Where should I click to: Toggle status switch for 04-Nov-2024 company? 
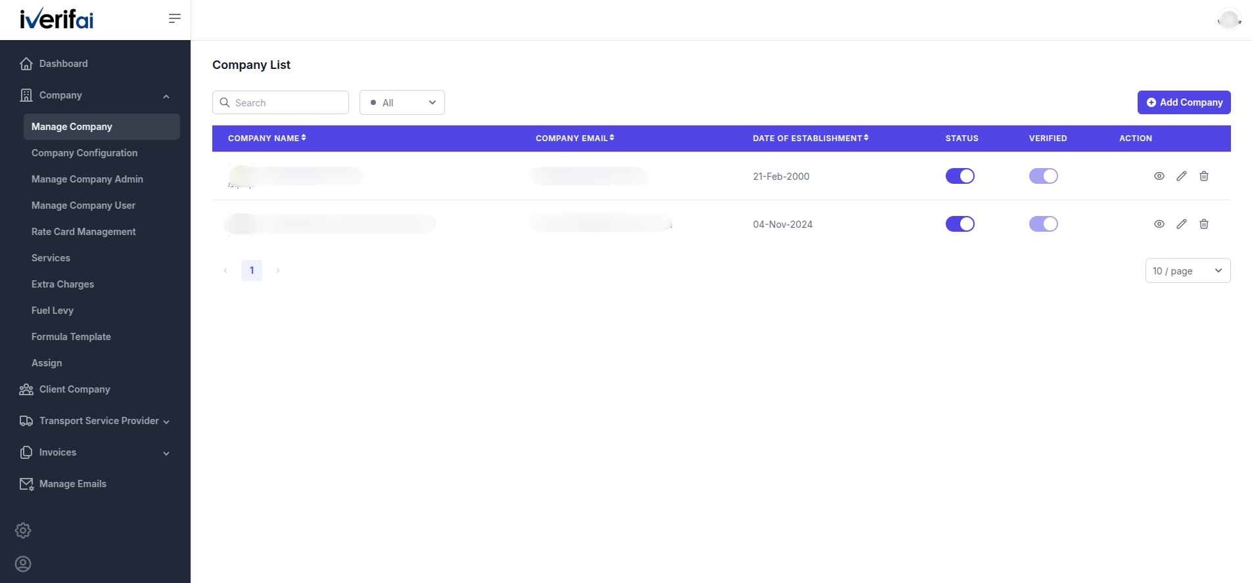(960, 224)
